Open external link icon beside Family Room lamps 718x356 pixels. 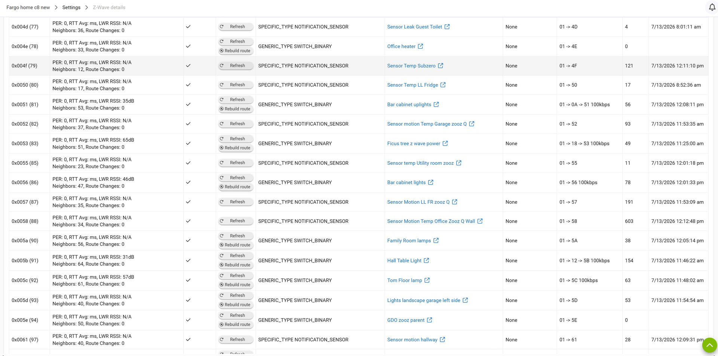pyautogui.click(x=436, y=241)
